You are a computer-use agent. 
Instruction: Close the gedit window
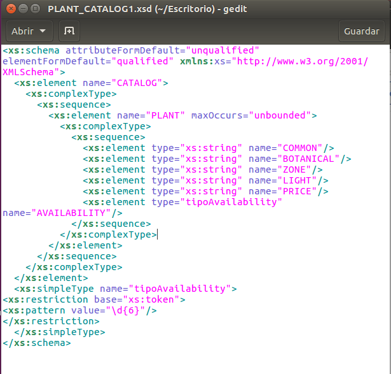point(10,10)
